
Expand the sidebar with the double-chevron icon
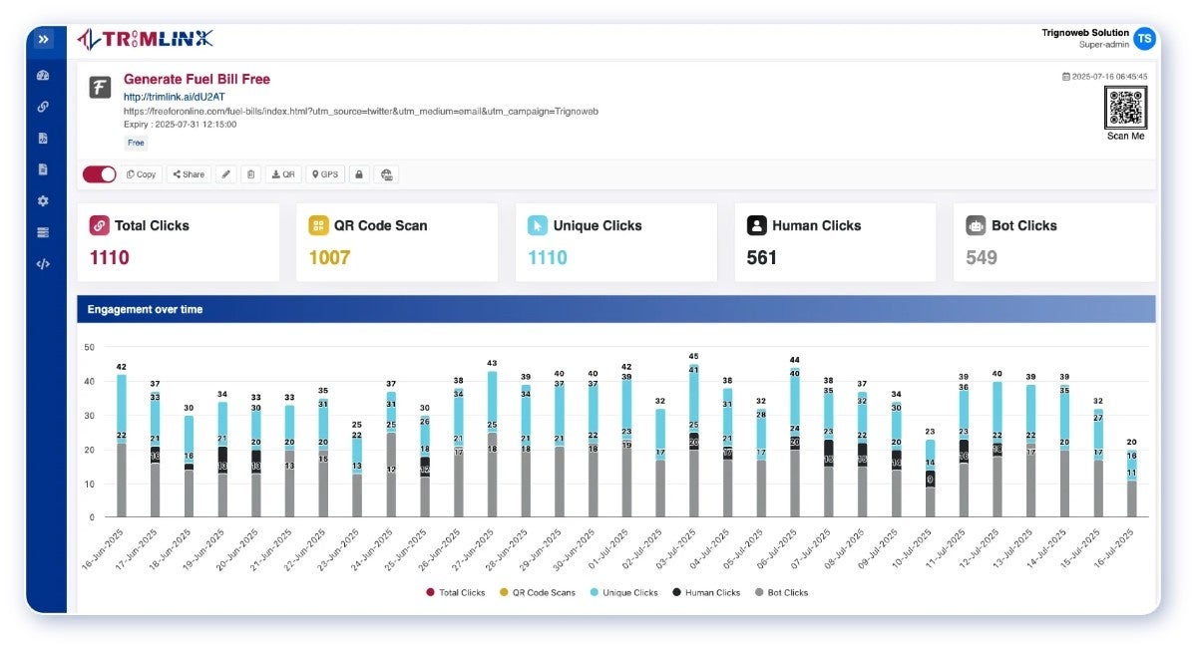pos(43,40)
